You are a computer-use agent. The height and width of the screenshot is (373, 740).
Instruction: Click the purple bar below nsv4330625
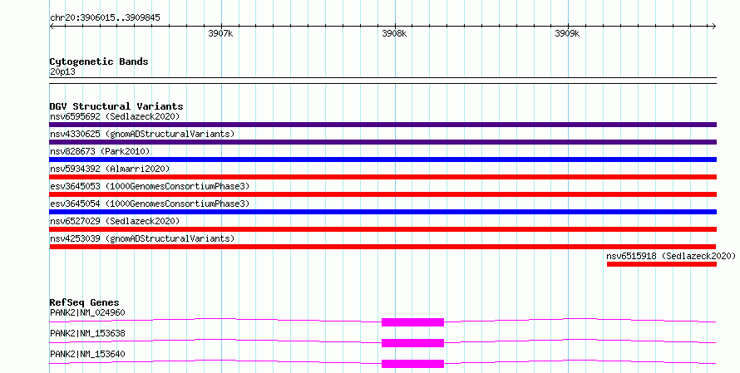point(382,142)
